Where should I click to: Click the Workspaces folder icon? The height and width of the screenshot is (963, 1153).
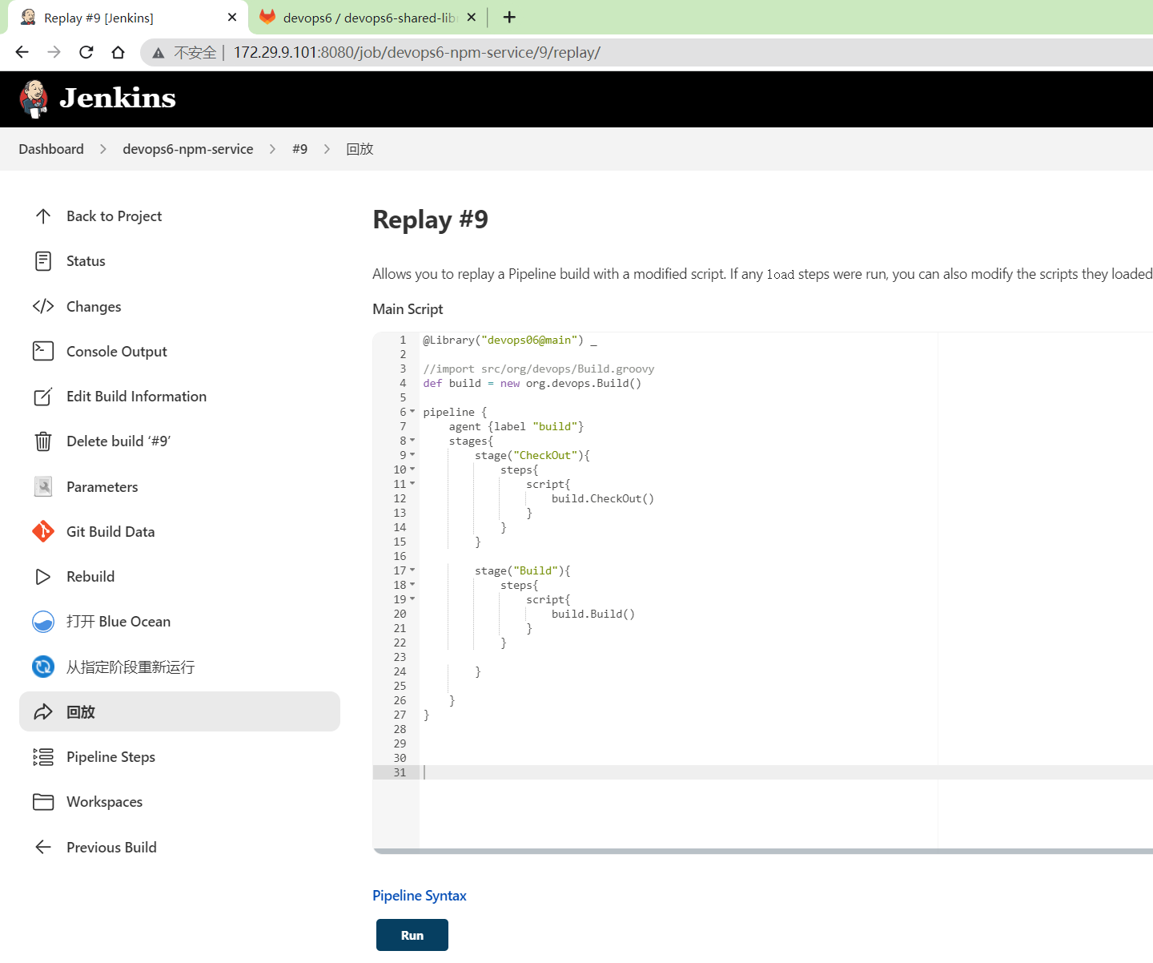click(x=43, y=802)
